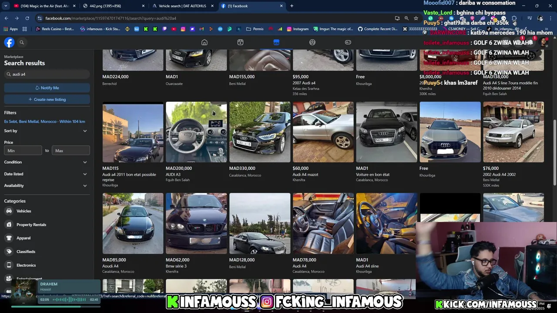Click the Facebook logo
This screenshot has height=313, width=557.
click(9, 42)
